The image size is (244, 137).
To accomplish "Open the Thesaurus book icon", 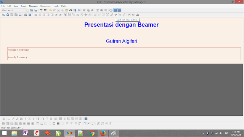I will (x=137, y=15).
